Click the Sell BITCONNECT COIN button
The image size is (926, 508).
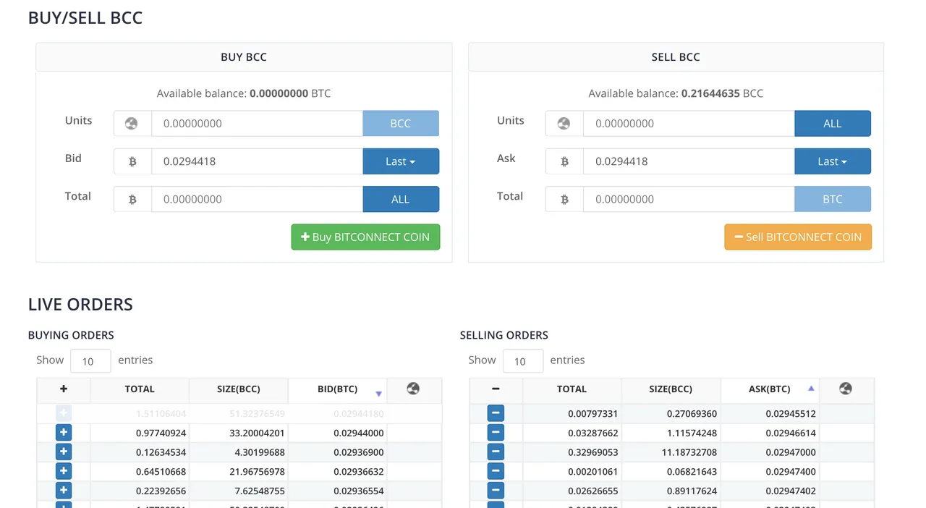pos(798,237)
